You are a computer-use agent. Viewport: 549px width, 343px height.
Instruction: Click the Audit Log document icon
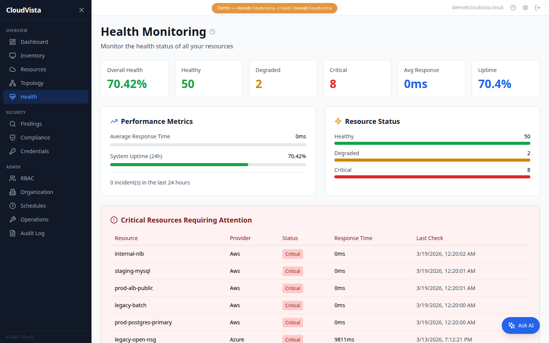point(12,233)
